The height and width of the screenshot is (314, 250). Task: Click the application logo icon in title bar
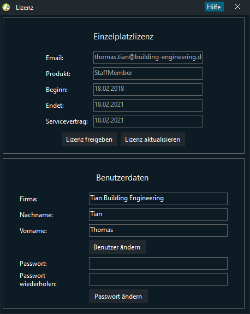(6, 7)
